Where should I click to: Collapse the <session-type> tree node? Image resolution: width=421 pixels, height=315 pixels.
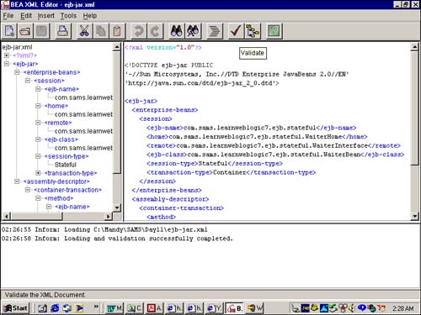38,156
